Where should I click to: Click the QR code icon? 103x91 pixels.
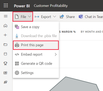(17, 64)
